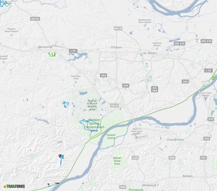Select the green trail loop south of Wentzville
This screenshot has height=191, width=217.
52,54
